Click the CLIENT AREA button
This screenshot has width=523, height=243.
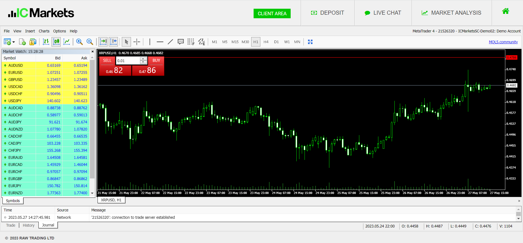pyautogui.click(x=272, y=14)
